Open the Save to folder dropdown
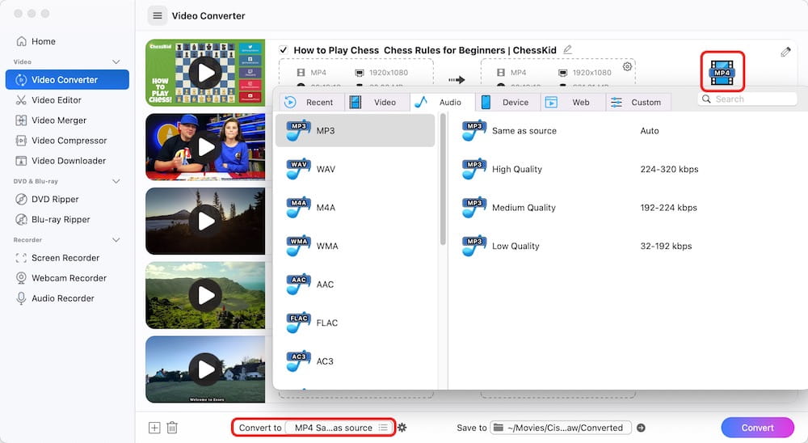Image resolution: width=808 pixels, height=443 pixels. (561, 428)
